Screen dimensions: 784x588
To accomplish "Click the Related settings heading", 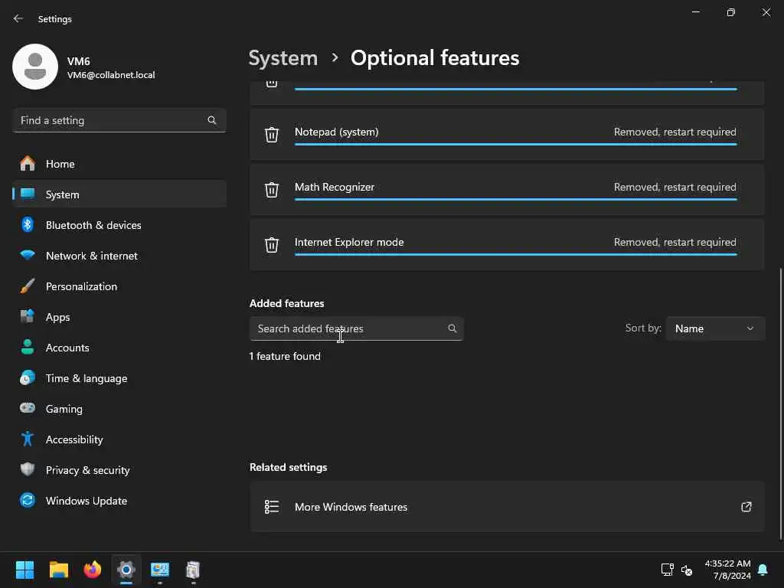I will (289, 467).
